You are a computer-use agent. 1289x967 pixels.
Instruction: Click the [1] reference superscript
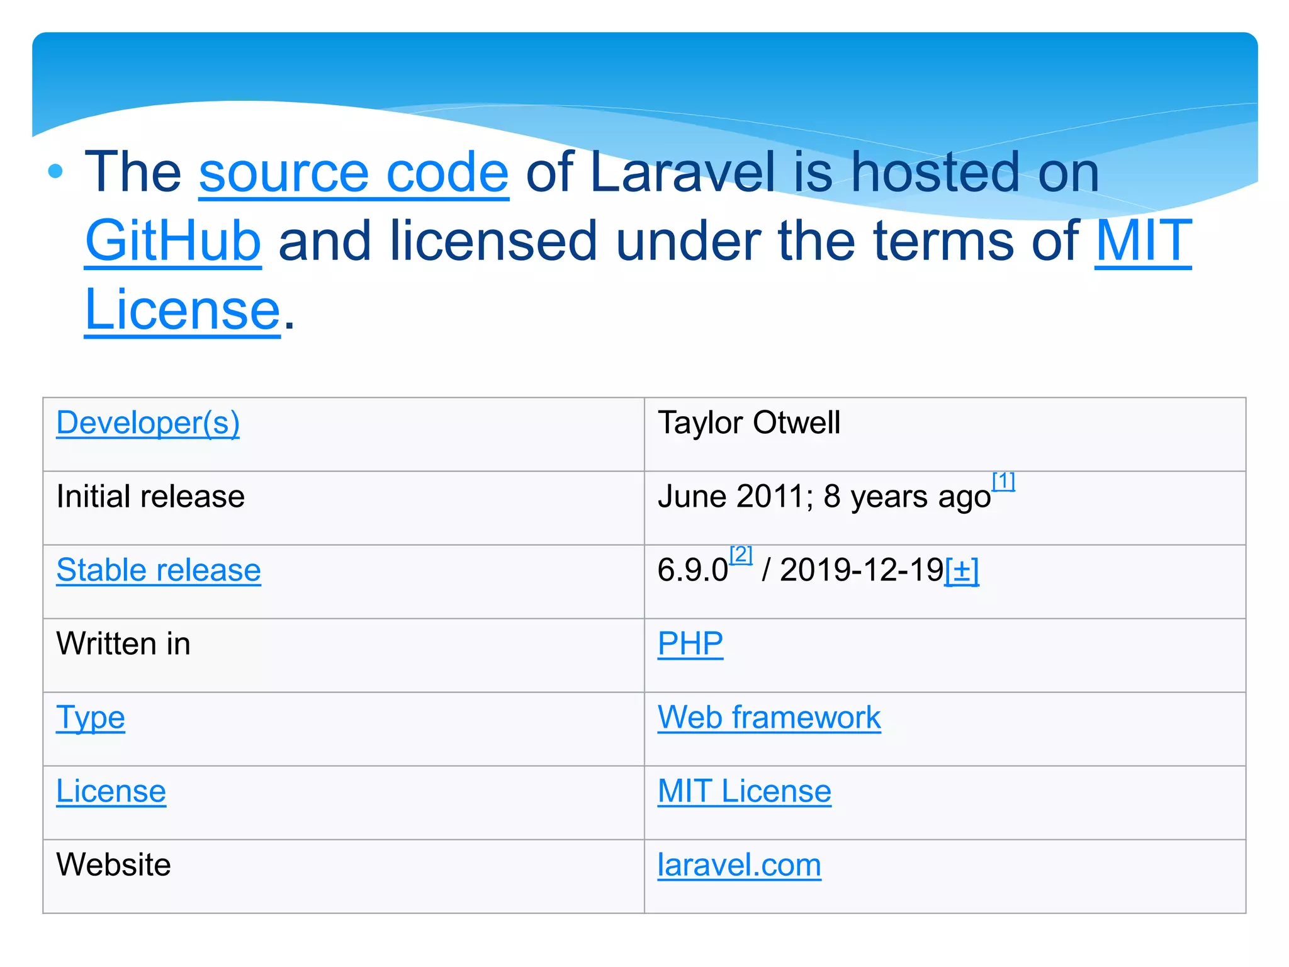[1003, 481]
